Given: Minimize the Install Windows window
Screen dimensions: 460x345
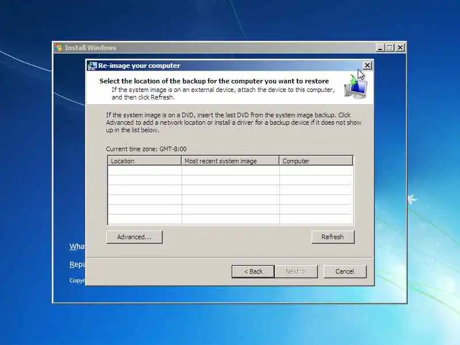Looking at the screenshot, I should pyautogui.click(x=380, y=48).
